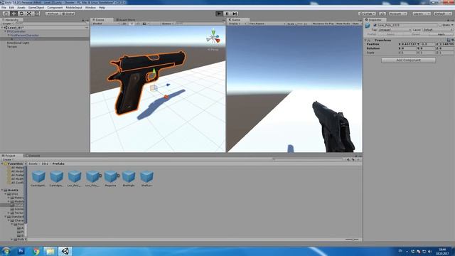Select the Hand tool in toolbar
455x256 pixels.
pyautogui.click(x=6, y=14)
